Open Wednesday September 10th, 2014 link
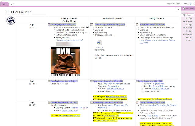 tap(110, 25)
